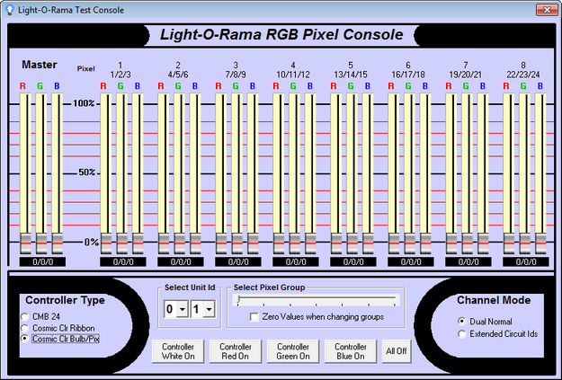The height and width of the screenshot is (380, 562).
Task: Click Pixel 1 green slider handle
Action: point(122,243)
